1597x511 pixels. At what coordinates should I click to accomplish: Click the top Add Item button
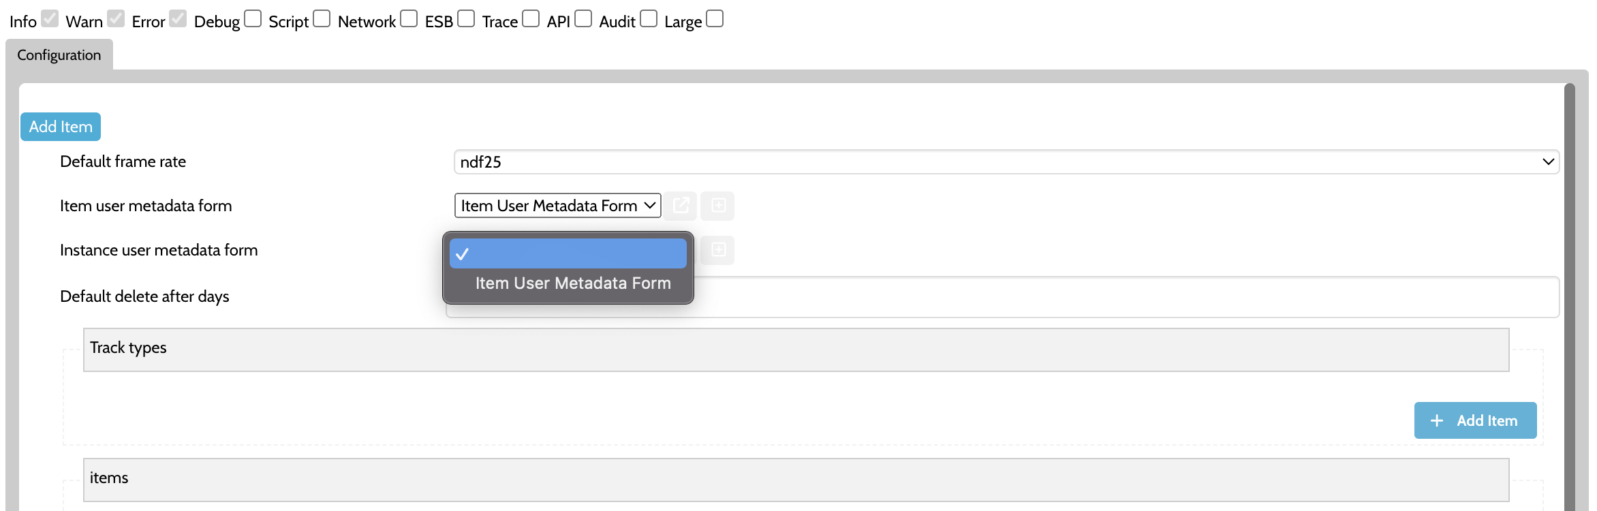(61, 127)
